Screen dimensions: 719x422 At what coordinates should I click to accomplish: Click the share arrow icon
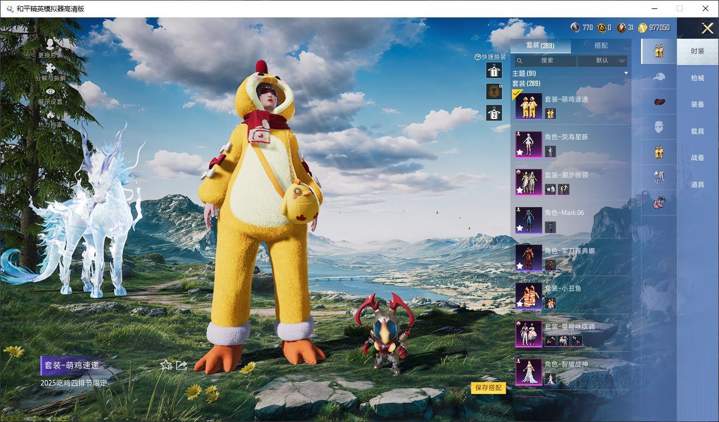(181, 365)
